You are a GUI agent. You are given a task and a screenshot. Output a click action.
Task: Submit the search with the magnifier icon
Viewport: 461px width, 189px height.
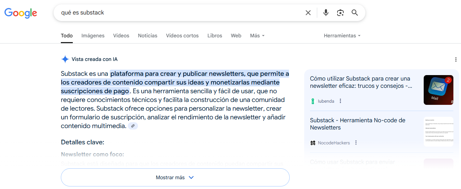355,13
